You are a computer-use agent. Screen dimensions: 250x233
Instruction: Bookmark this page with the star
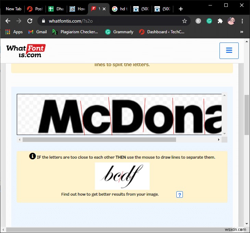pyautogui.click(x=185, y=21)
